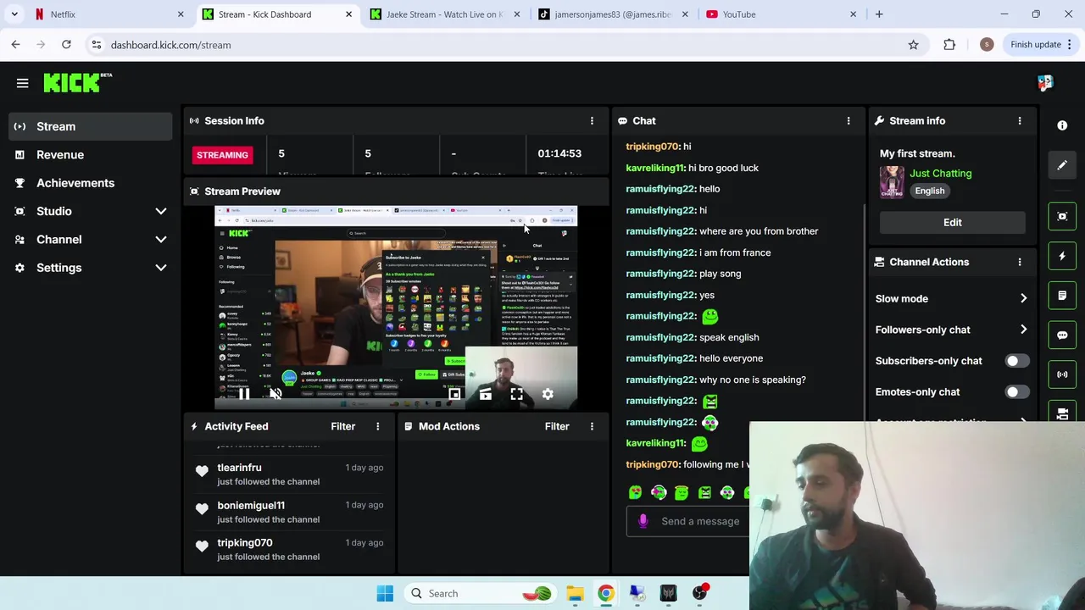Click kavreliking11 beside the 'hi bro good luck' message

[655, 168]
